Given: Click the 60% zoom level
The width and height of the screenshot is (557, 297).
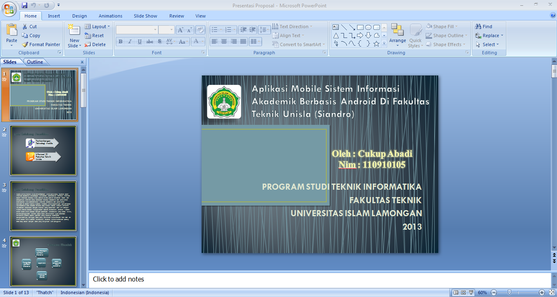Looking at the screenshot, I should (x=482, y=293).
